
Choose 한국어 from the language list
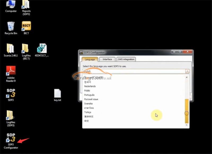pos(88,82)
